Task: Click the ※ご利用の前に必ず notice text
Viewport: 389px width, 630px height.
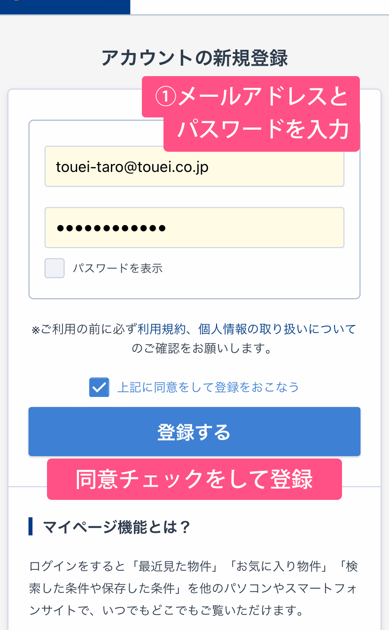Action: coord(85,329)
